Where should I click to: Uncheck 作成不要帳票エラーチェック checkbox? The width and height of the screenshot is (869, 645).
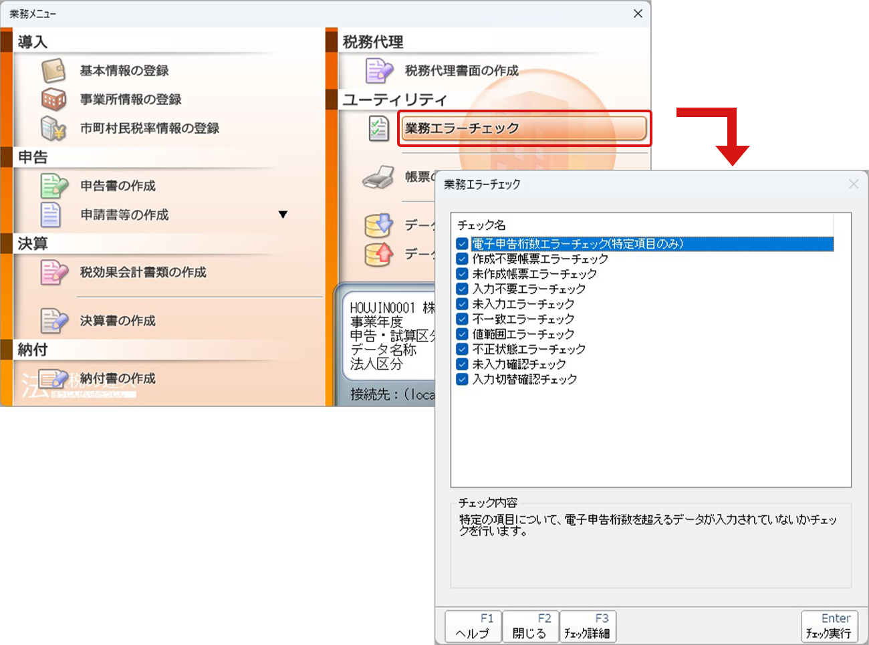click(x=462, y=259)
